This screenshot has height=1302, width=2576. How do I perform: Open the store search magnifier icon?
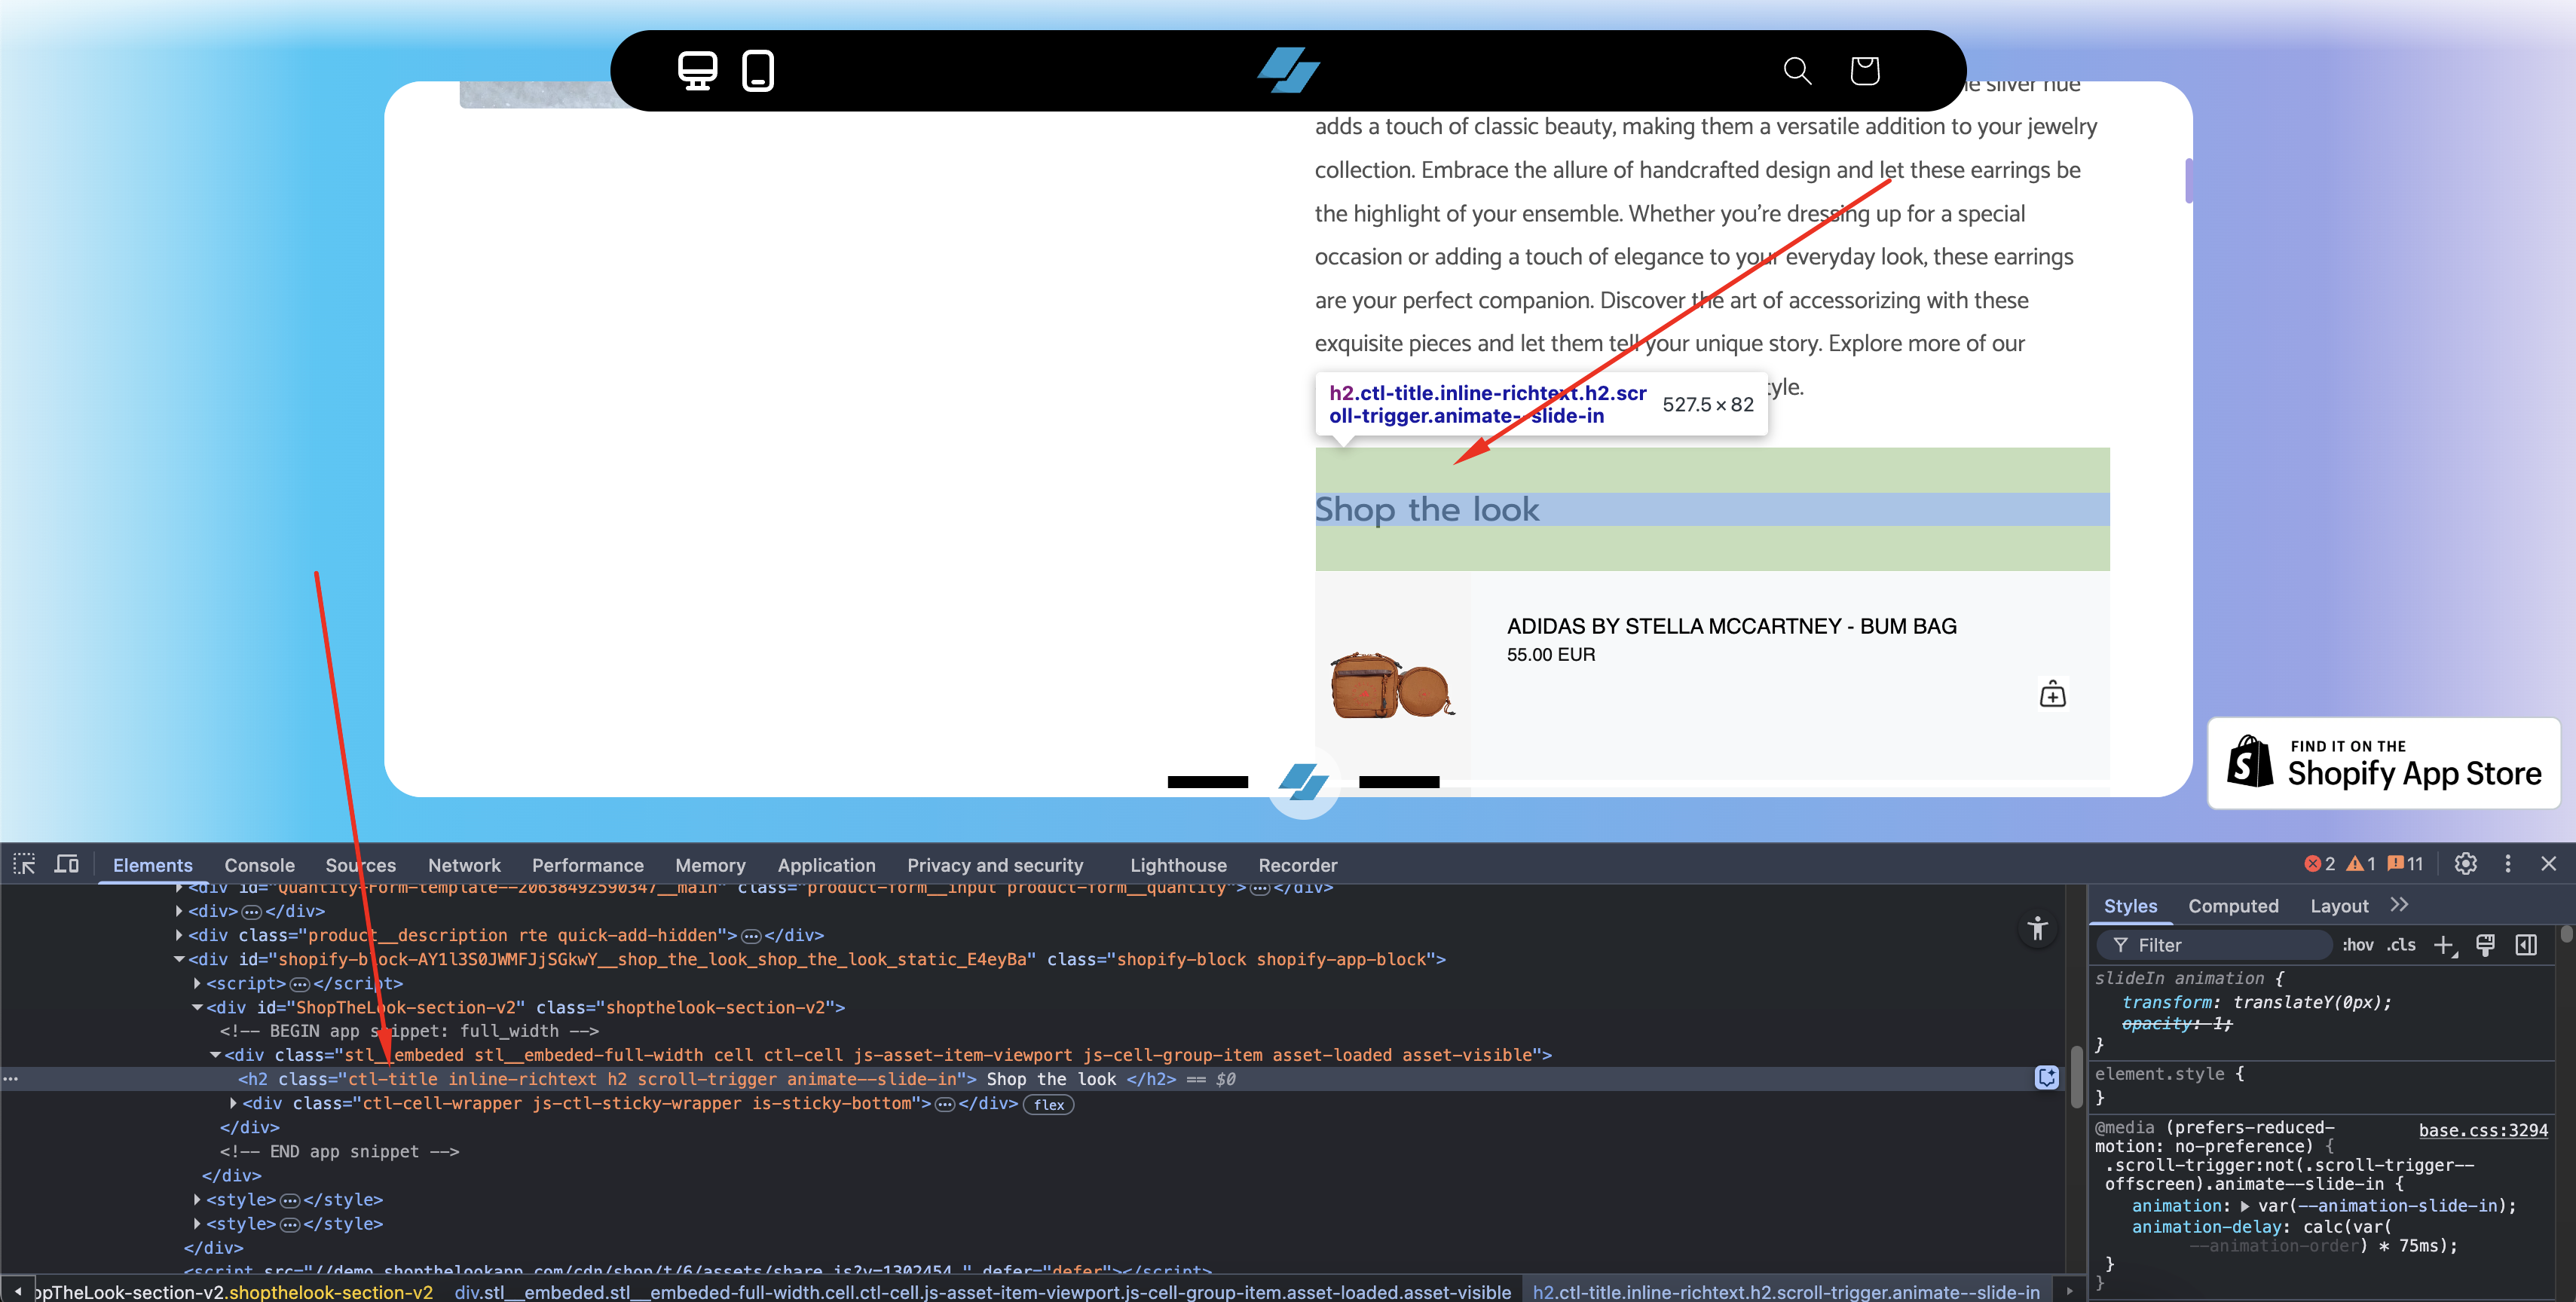(x=1797, y=71)
